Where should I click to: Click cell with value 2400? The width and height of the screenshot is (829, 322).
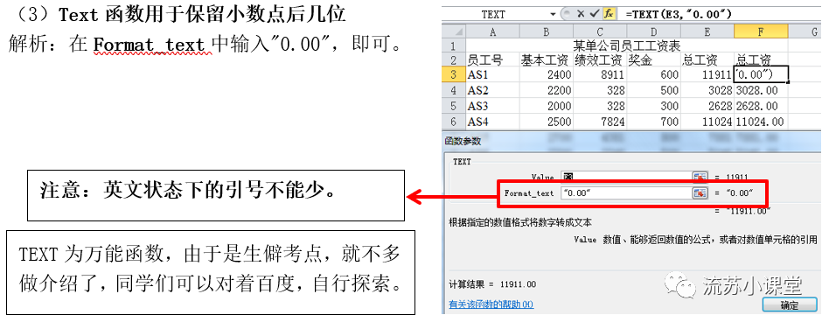[547, 74]
